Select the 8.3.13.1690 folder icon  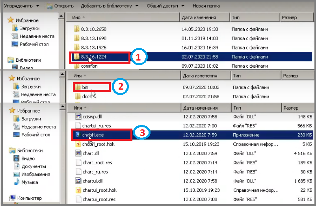[x=76, y=38]
